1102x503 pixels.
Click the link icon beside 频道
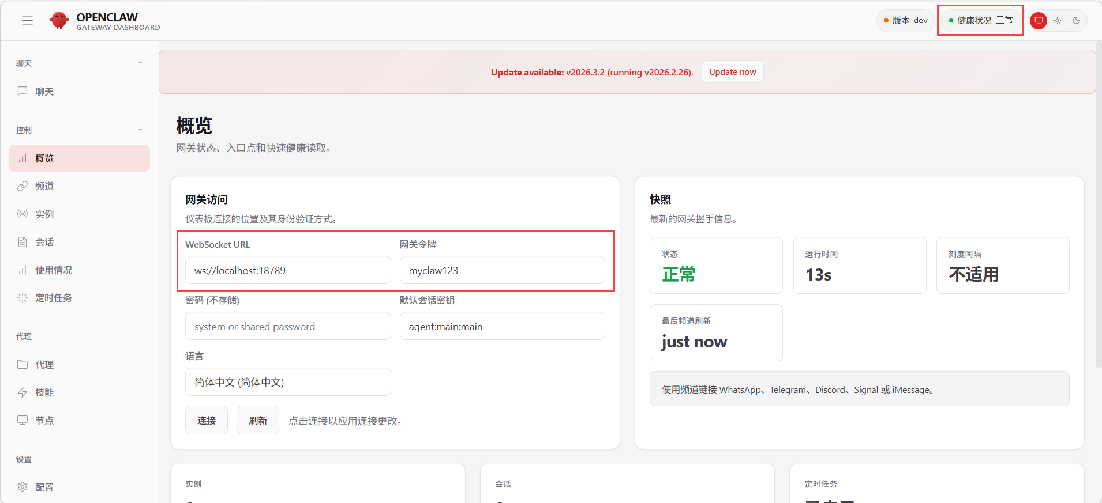[23, 186]
